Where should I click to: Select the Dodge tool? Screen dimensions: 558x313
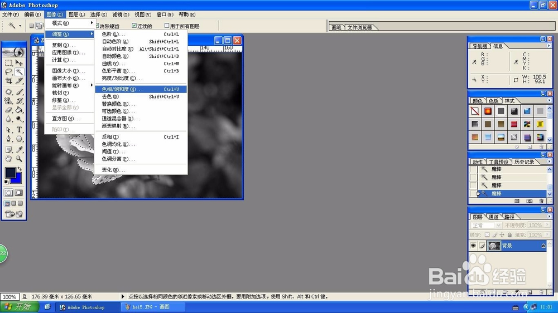(x=19, y=119)
